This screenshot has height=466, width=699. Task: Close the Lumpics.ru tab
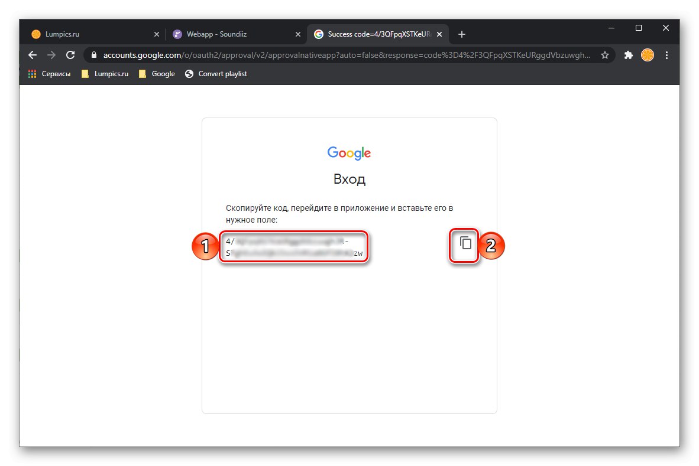157,34
